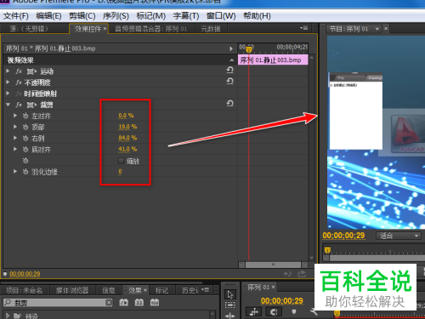Open the 剪辑(C) menu
The height and width of the screenshot is (319, 425).
pos(82,16)
